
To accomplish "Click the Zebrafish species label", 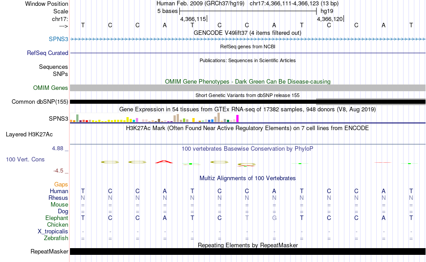I will tap(56, 238).
